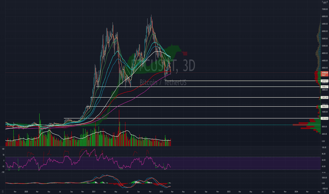Click the 8000.00 tick on price axis

[324, 127]
